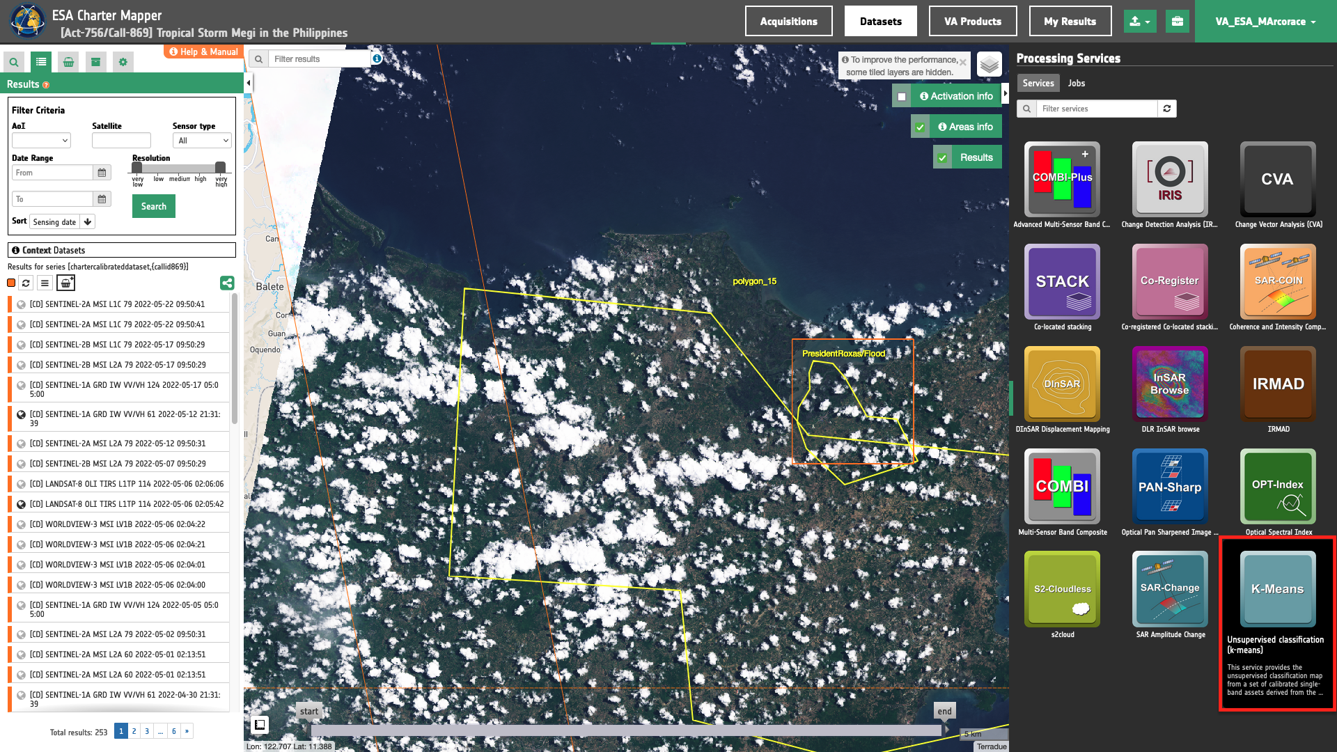Open the settings gear in left panel

pos(123,62)
